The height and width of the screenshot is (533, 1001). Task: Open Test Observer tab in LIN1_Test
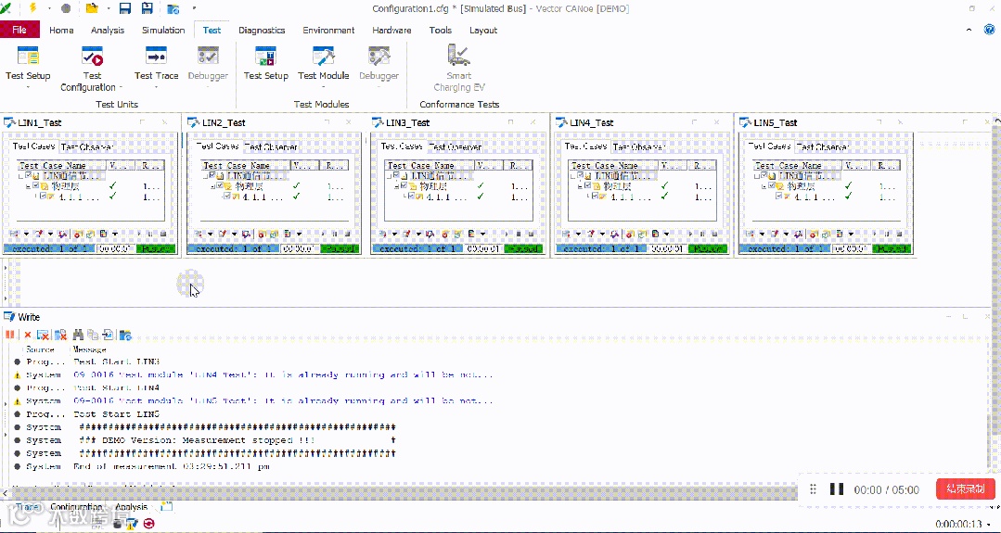click(x=87, y=146)
